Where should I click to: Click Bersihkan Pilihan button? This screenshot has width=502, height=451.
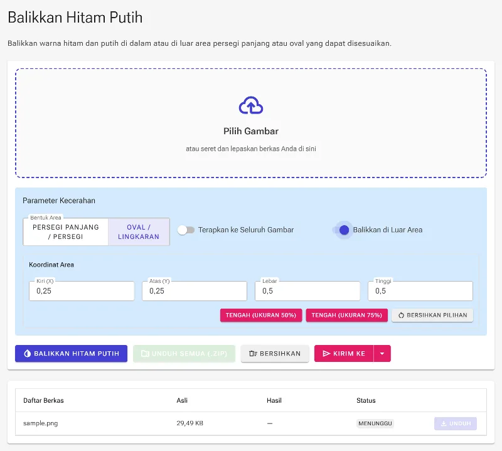tap(432, 316)
